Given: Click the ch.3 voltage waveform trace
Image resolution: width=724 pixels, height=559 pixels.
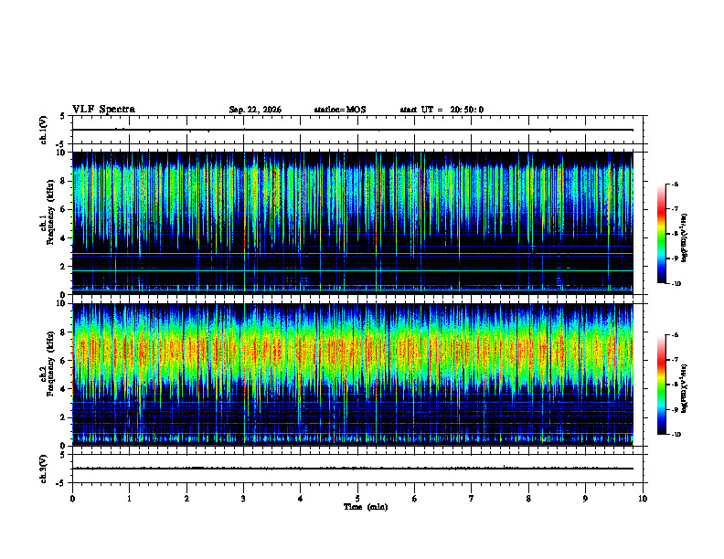Looking at the screenshot, I should click(352, 469).
